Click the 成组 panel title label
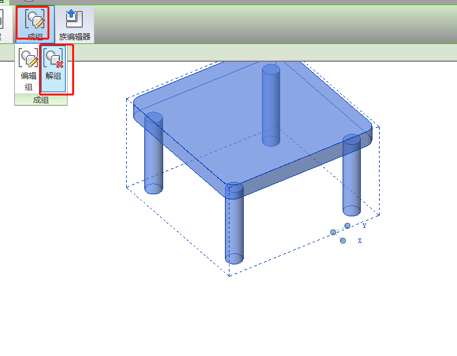457x356 pixels. pos(41,100)
